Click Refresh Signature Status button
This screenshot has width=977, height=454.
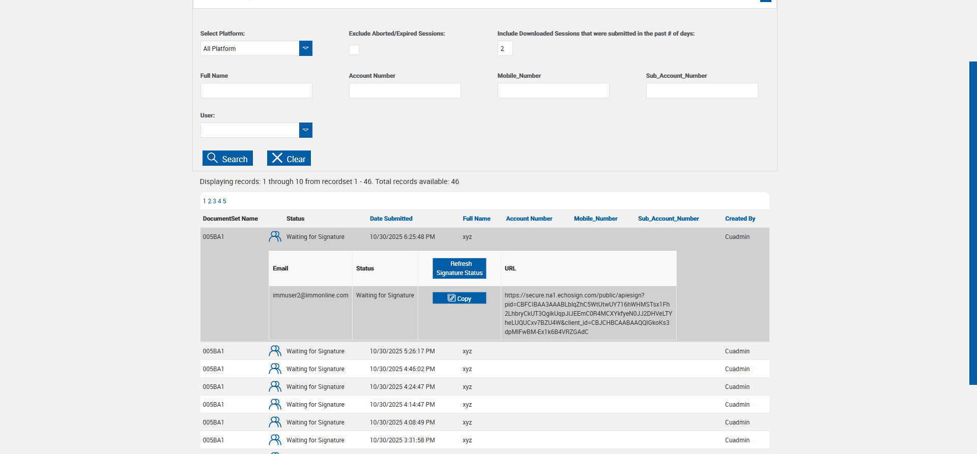point(459,268)
